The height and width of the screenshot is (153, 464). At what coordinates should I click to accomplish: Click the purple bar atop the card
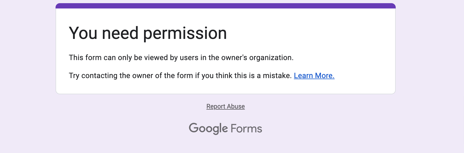(x=226, y=6)
